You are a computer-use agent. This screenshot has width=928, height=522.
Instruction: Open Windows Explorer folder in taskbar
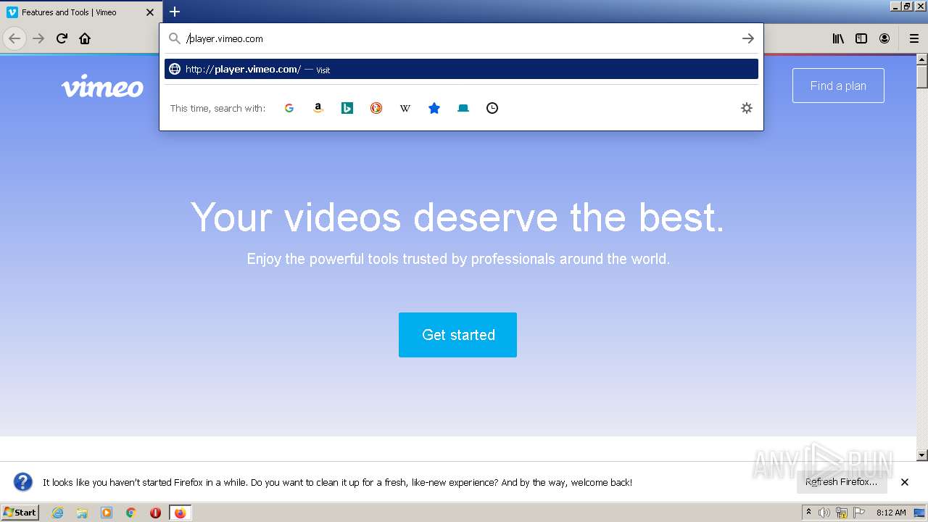point(82,513)
